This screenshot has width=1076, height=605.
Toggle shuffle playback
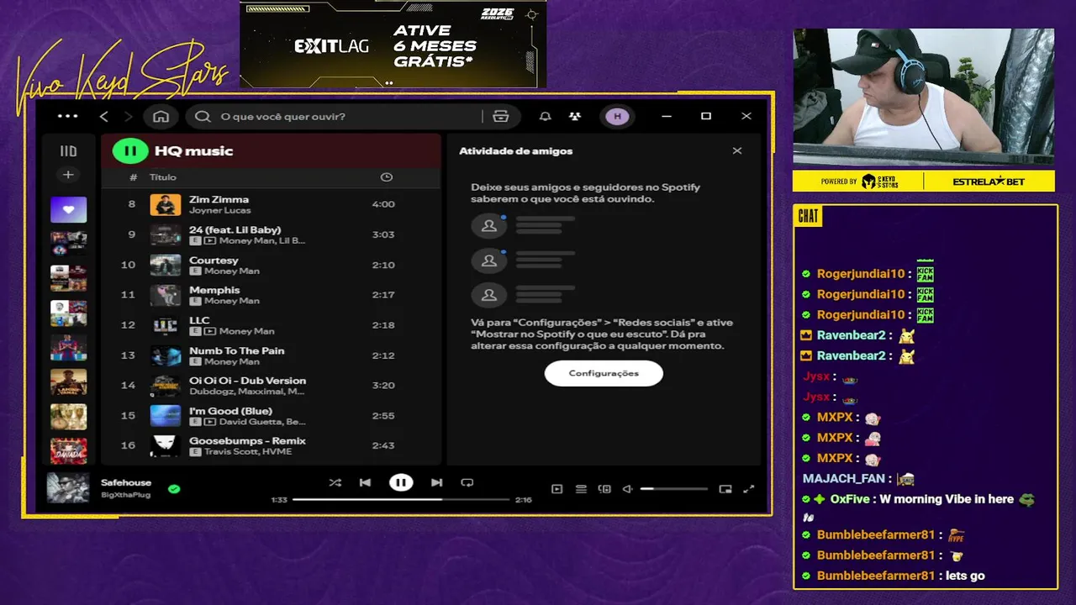[x=335, y=482]
